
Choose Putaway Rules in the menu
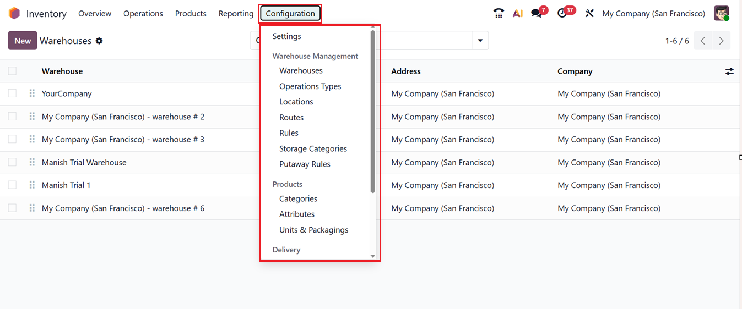pos(305,164)
